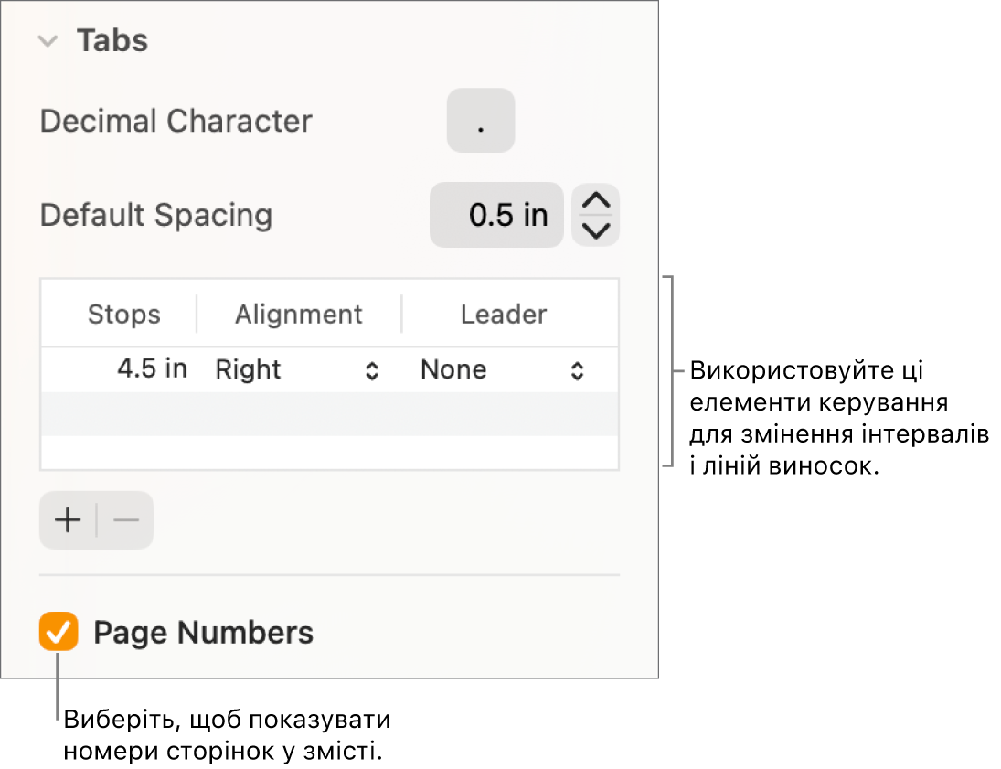The image size is (1001, 769).
Task: Click the Stops column header
Action: click(123, 315)
